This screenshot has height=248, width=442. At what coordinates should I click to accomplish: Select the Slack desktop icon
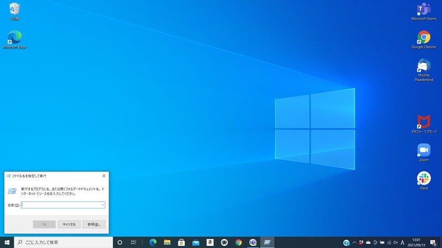pyautogui.click(x=424, y=181)
